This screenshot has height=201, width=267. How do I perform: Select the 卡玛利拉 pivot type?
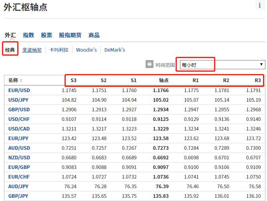pos(59,50)
